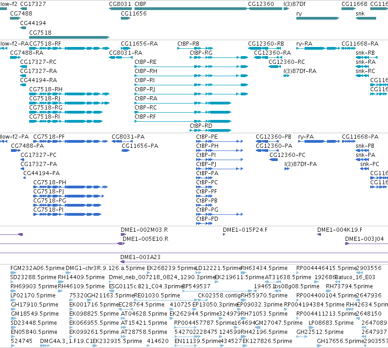This screenshot has height=348, width=388.
Task: Open the CG11656 gene label
Action: pos(134,14)
